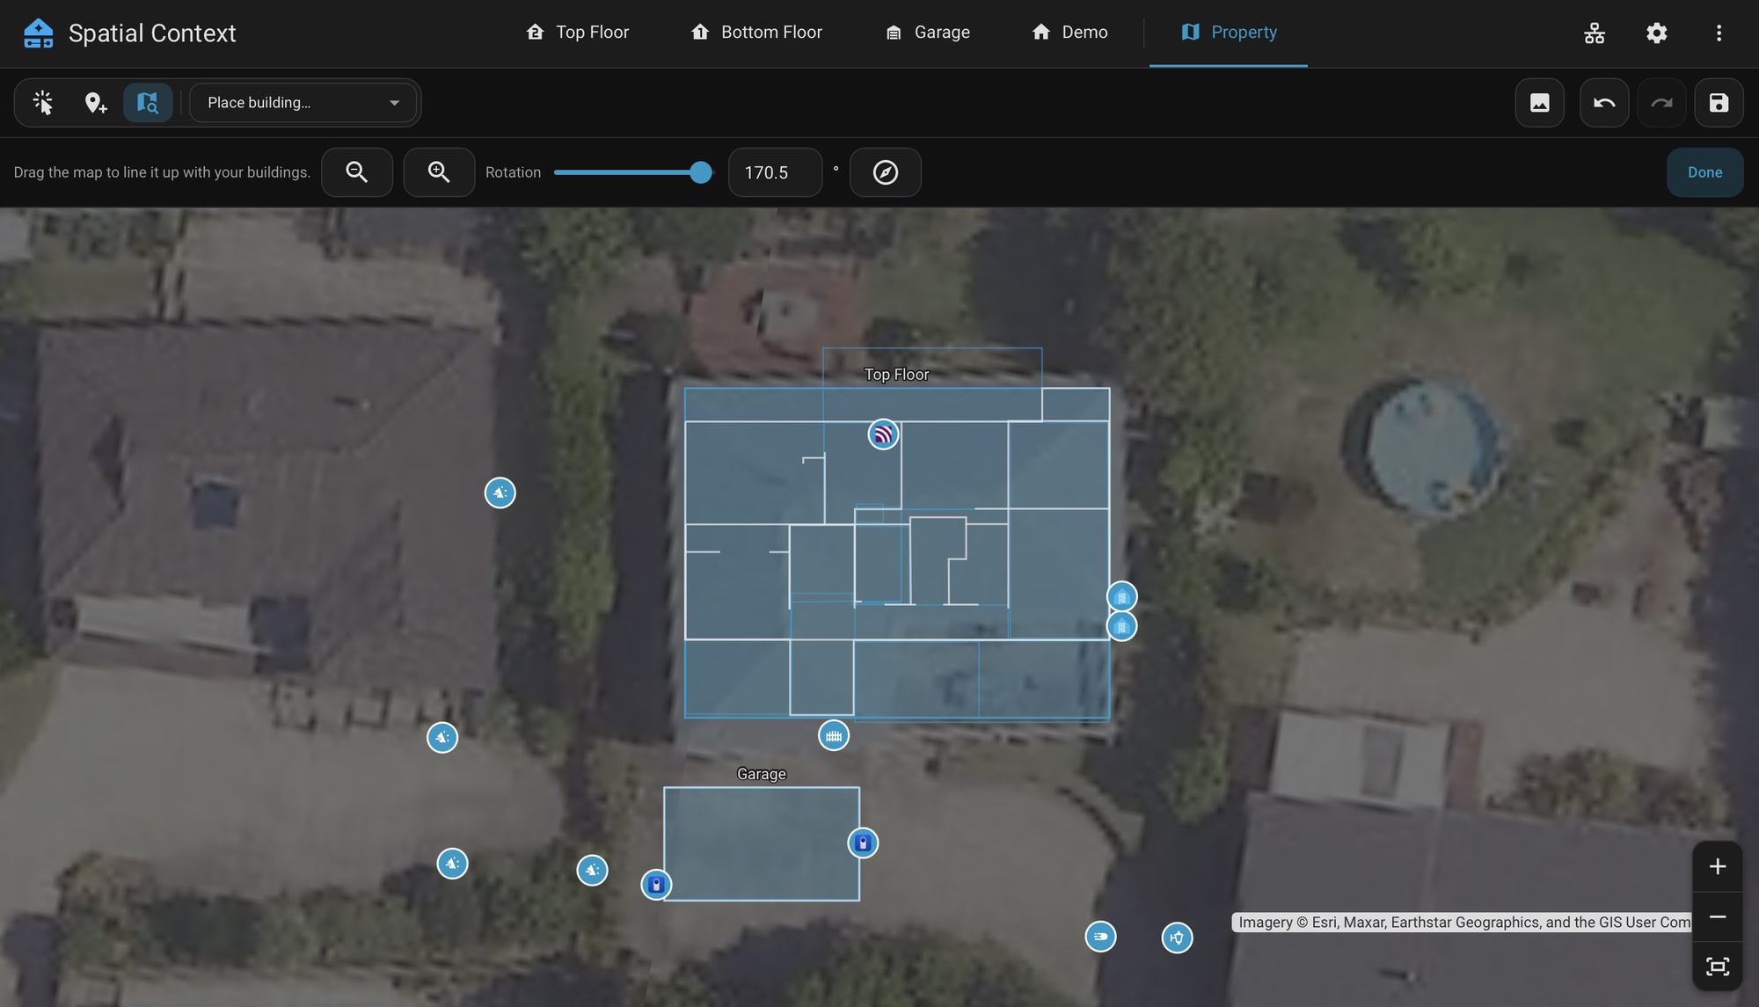The height and width of the screenshot is (1007, 1759).
Task: Open the network topology icon
Action: click(x=1595, y=33)
